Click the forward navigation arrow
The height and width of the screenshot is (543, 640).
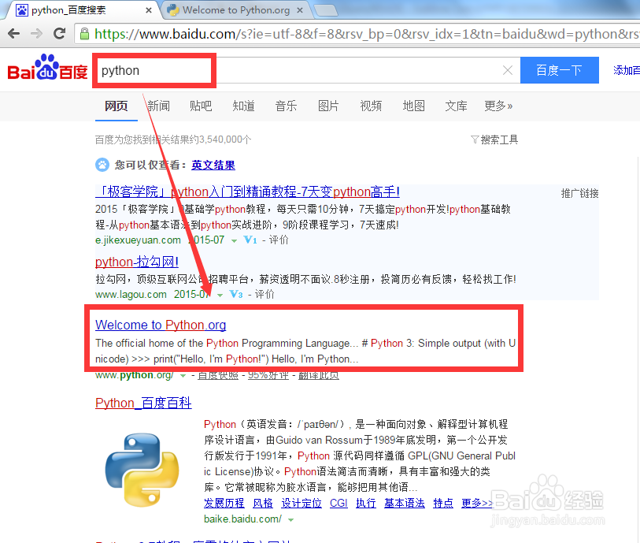pos(37,34)
